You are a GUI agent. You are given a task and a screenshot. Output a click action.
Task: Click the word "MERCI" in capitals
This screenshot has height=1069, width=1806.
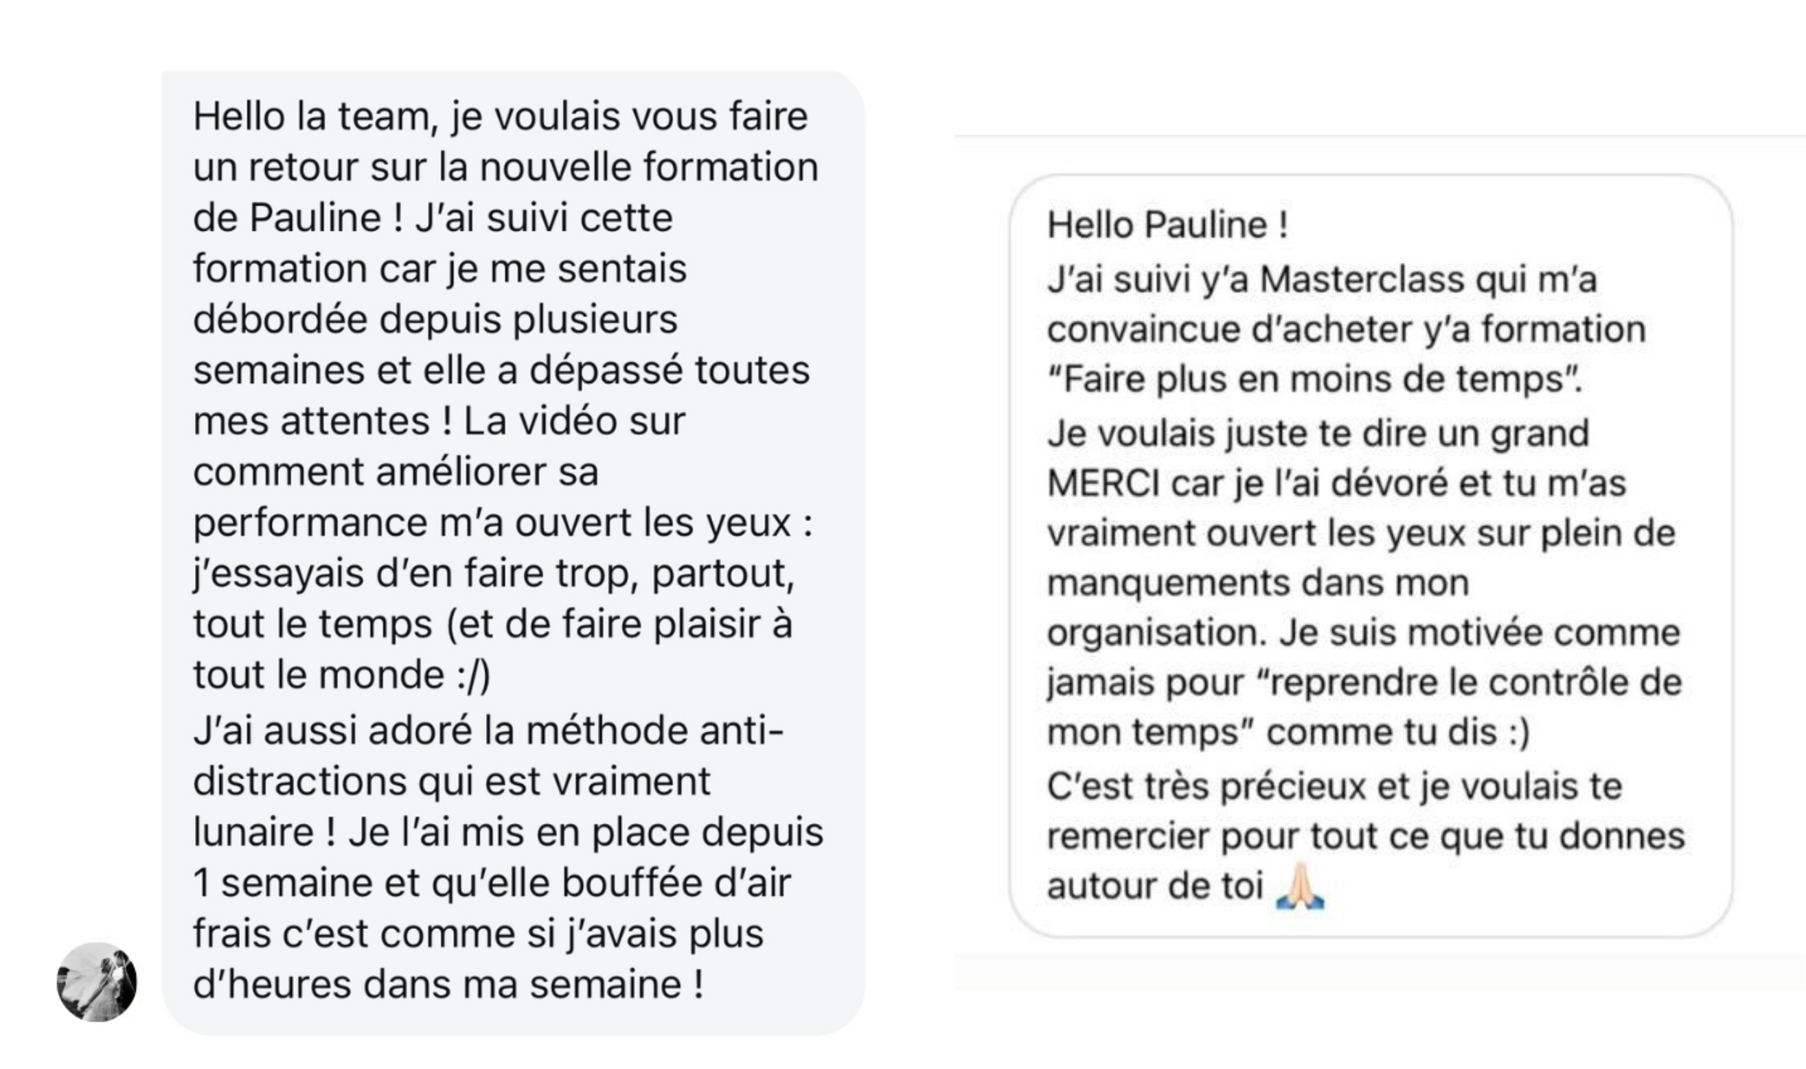(x=1102, y=483)
